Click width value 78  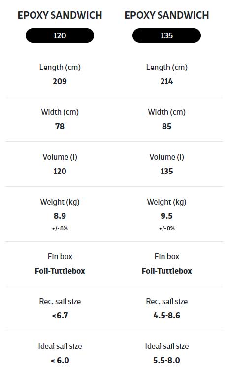click(60, 126)
